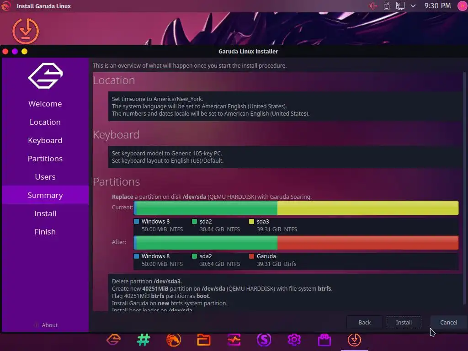468x351 pixels.
Task: Launch the FireDragon browser dock icon
Action: 173,340
